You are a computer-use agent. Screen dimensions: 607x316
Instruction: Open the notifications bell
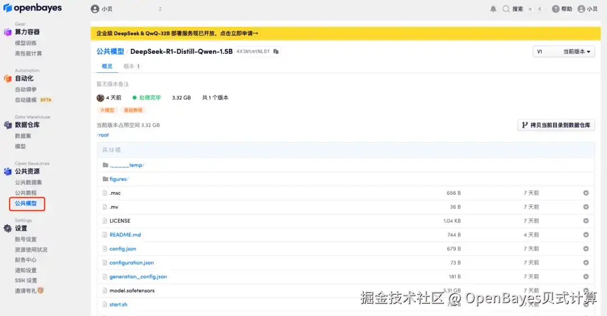coord(493,9)
